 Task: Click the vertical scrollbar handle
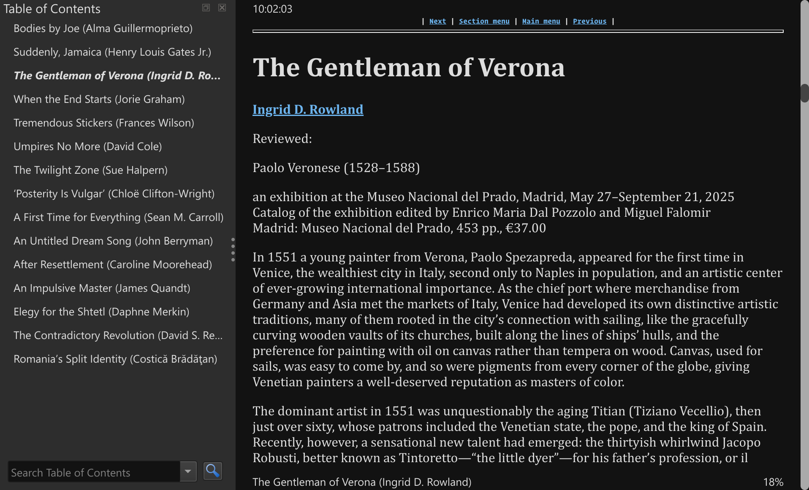click(x=804, y=93)
